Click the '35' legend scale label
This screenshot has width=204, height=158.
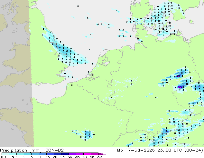77,157
